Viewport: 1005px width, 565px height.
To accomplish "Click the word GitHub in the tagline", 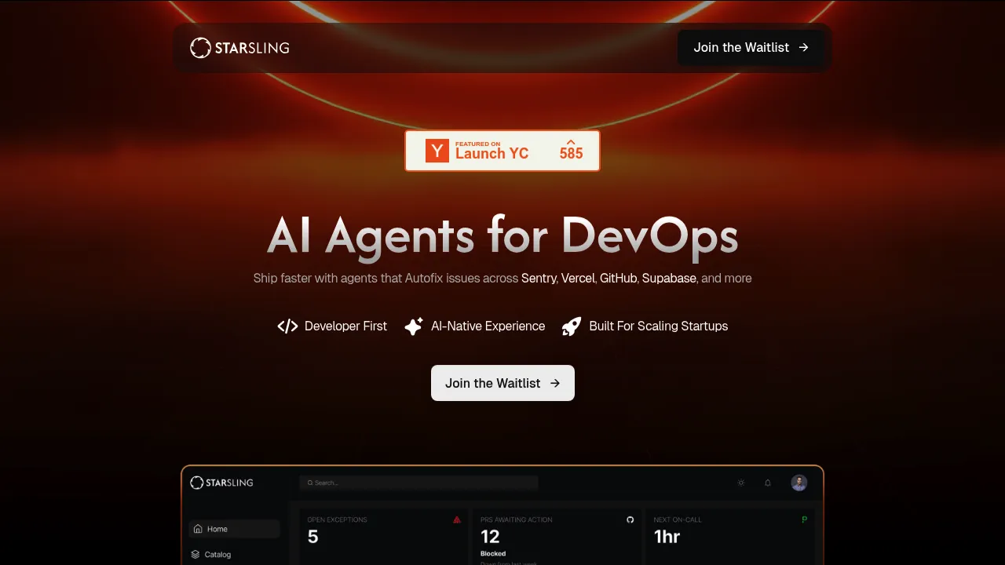I will (x=619, y=279).
